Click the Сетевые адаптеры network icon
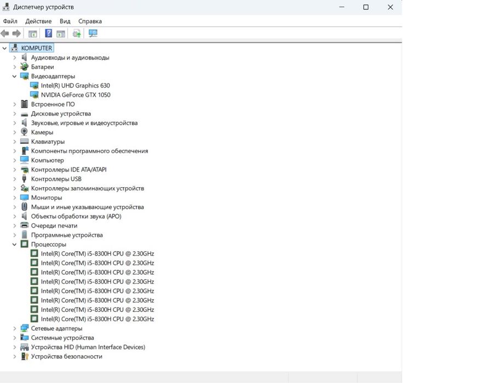Viewport: 479px width, 383px height. [x=24, y=328]
